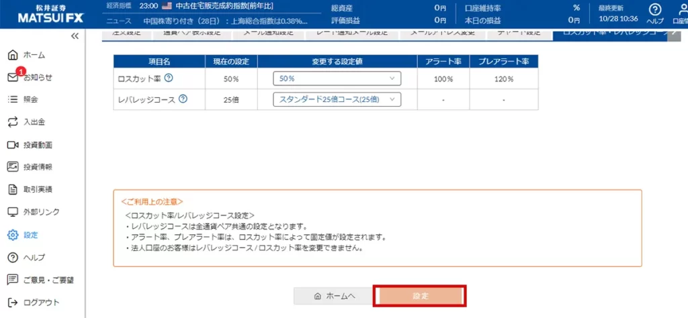688x318 pixels.
Task: Click the ホームへ button
Action: 333,296
